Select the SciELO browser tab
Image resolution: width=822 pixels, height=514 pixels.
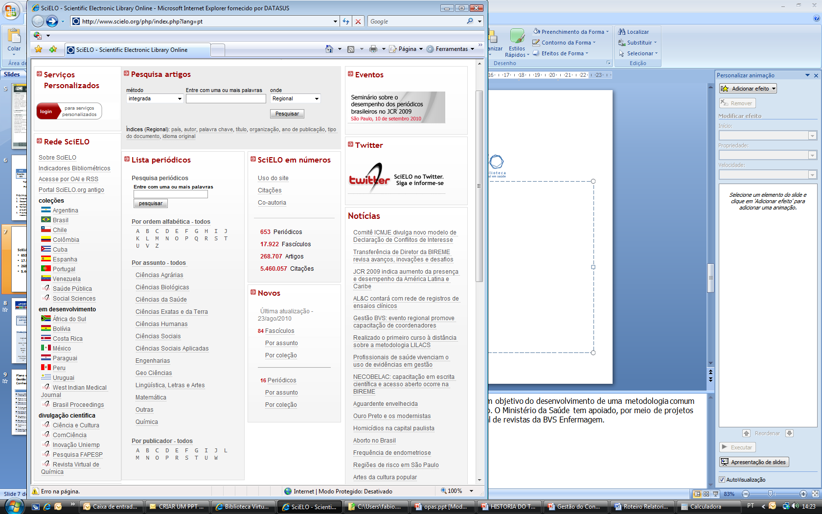(x=137, y=49)
